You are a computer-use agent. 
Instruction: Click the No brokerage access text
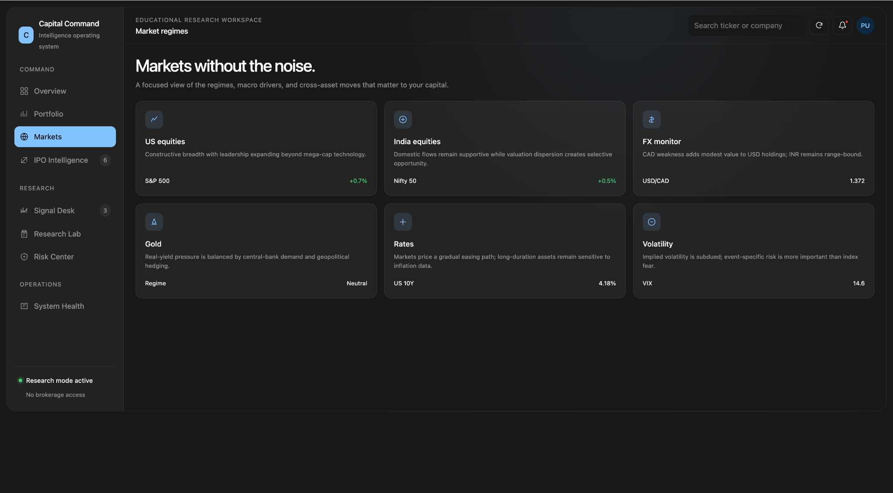pyautogui.click(x=55, y=395)
